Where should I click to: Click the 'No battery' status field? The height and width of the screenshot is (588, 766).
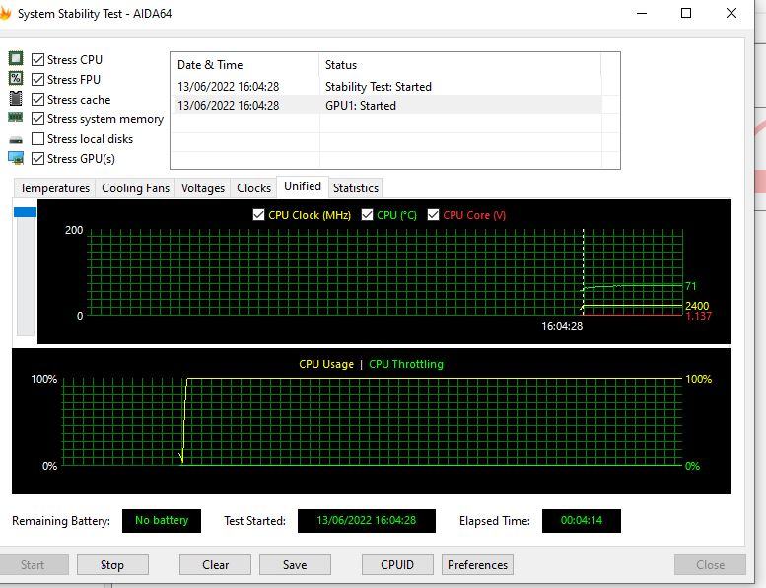pos(162,521)
